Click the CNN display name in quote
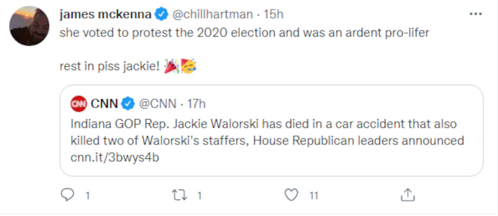 click(x=104, y=104)
